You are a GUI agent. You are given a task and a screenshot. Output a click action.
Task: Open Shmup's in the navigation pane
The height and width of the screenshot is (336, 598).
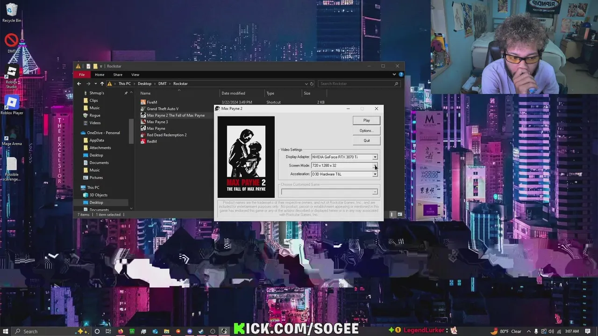tap(97, 93)
